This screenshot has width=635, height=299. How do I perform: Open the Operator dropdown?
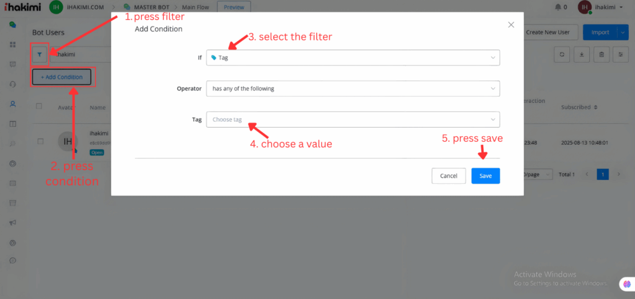pyautogui.click(x=353, y=89)
